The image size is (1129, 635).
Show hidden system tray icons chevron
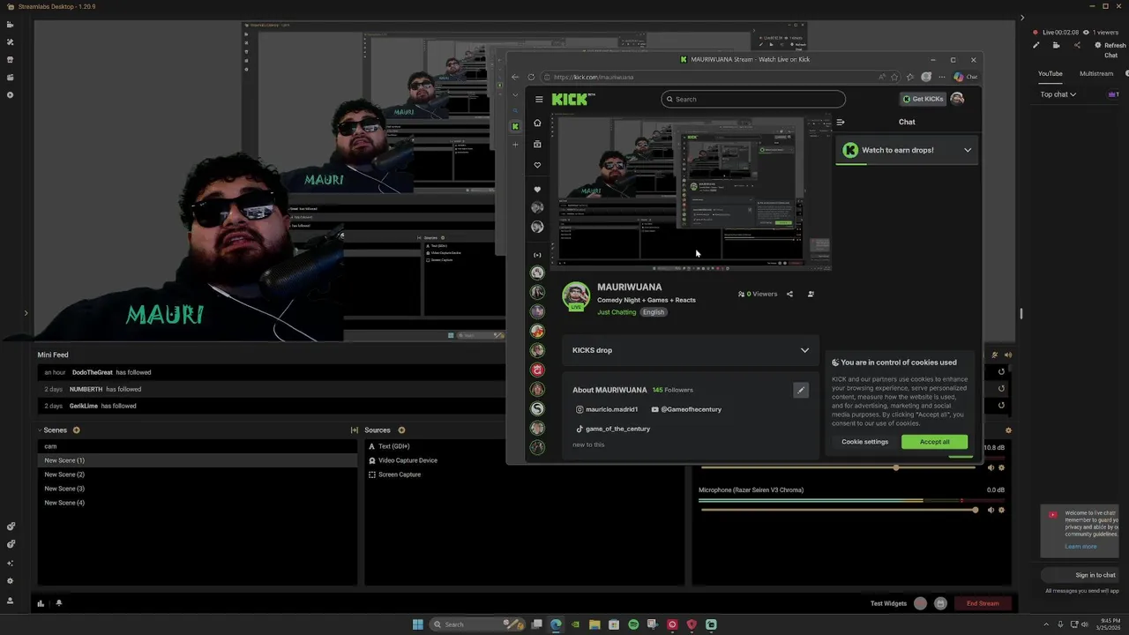[x=1046, y=624]
